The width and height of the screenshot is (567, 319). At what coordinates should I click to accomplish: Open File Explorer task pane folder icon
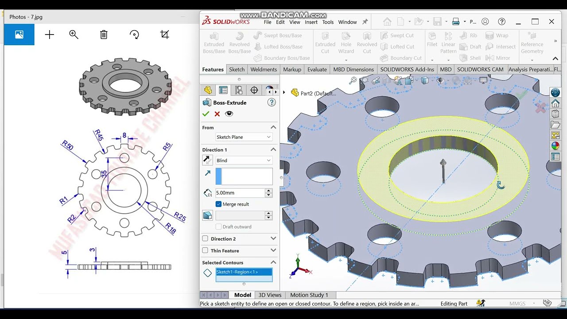point(555,125)
